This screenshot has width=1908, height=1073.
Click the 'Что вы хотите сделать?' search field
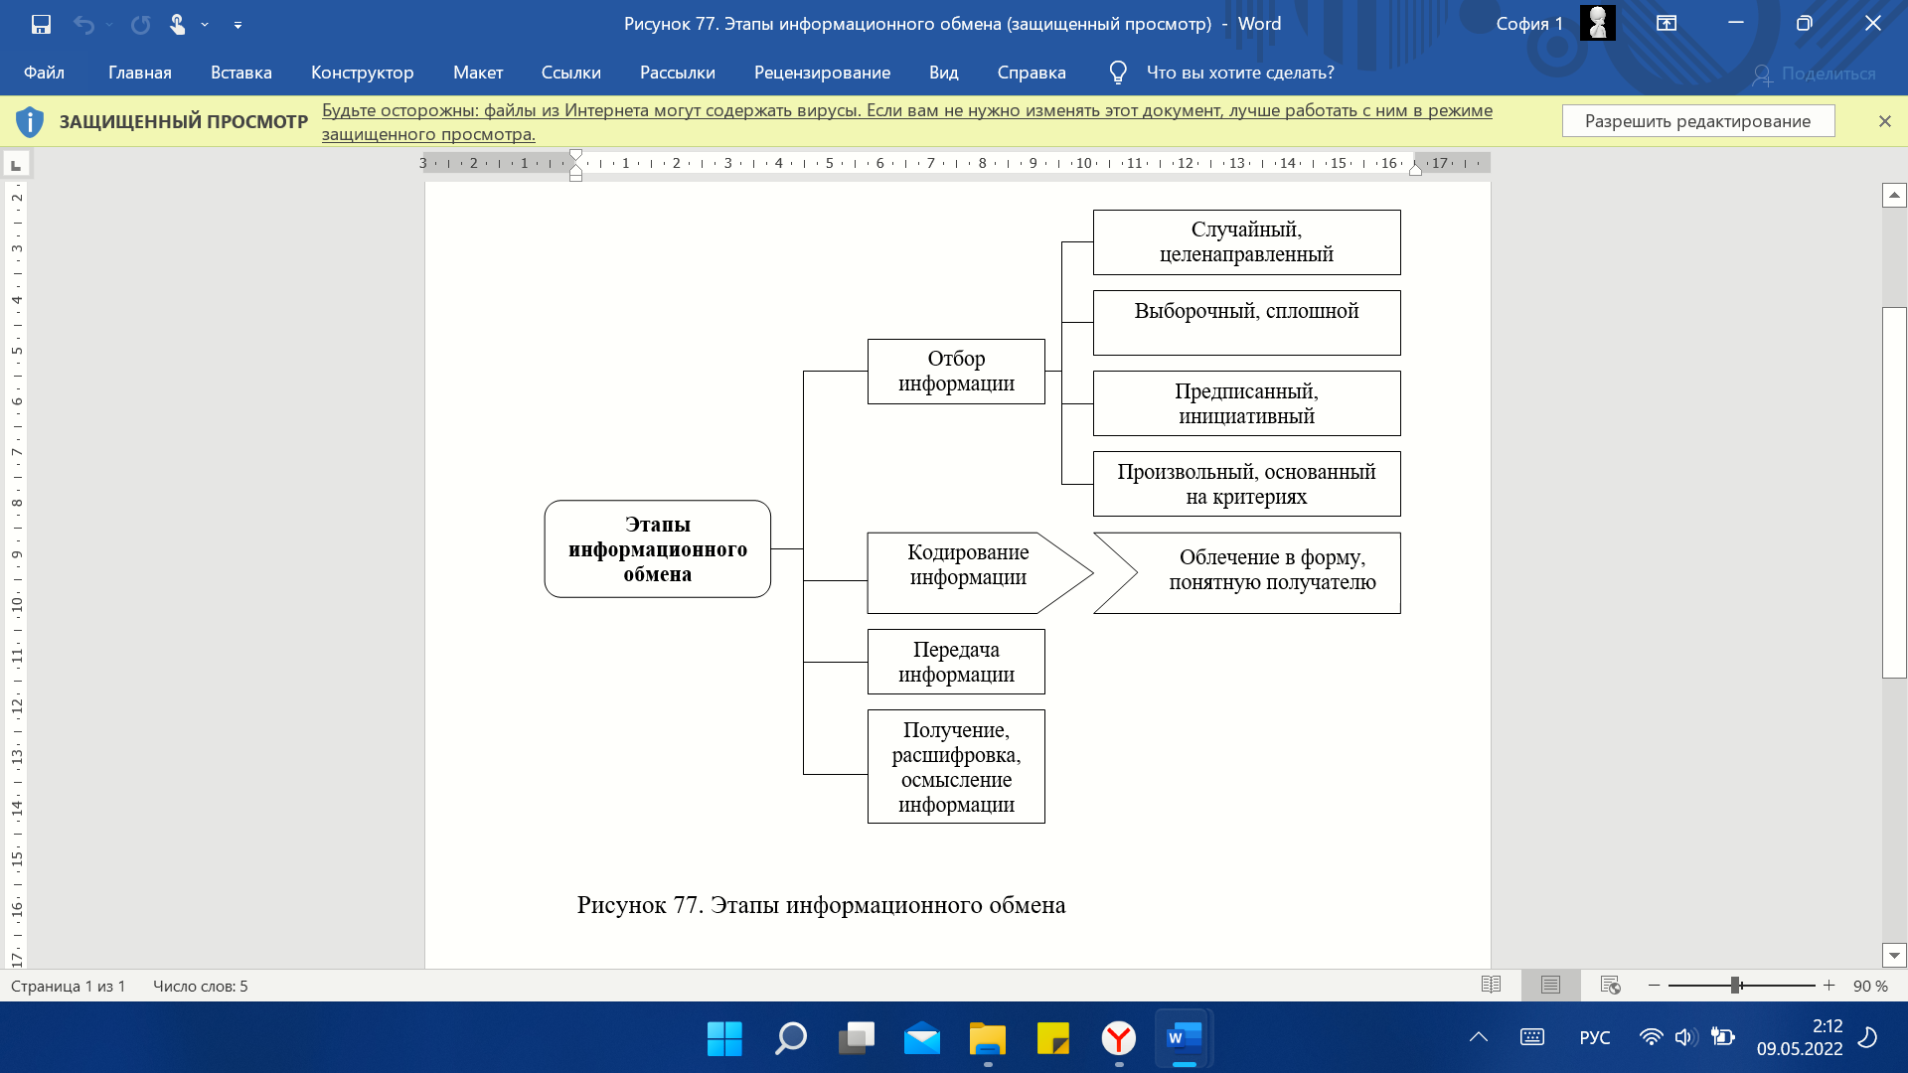tap(1240, 73)
